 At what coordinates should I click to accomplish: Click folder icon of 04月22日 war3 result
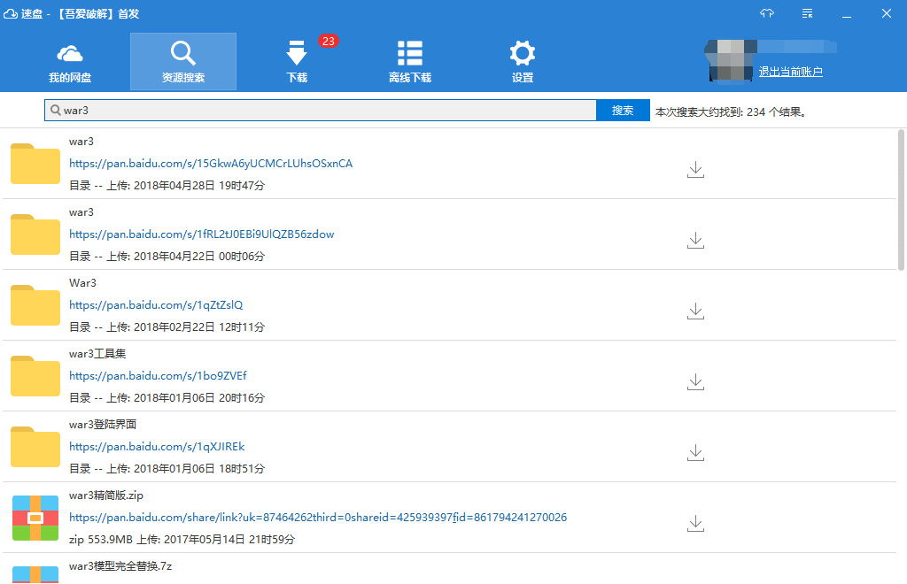tap(35, 234)
